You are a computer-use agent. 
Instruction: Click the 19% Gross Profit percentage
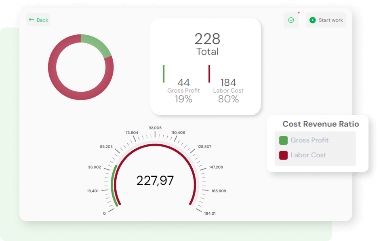tap(183, 99)
